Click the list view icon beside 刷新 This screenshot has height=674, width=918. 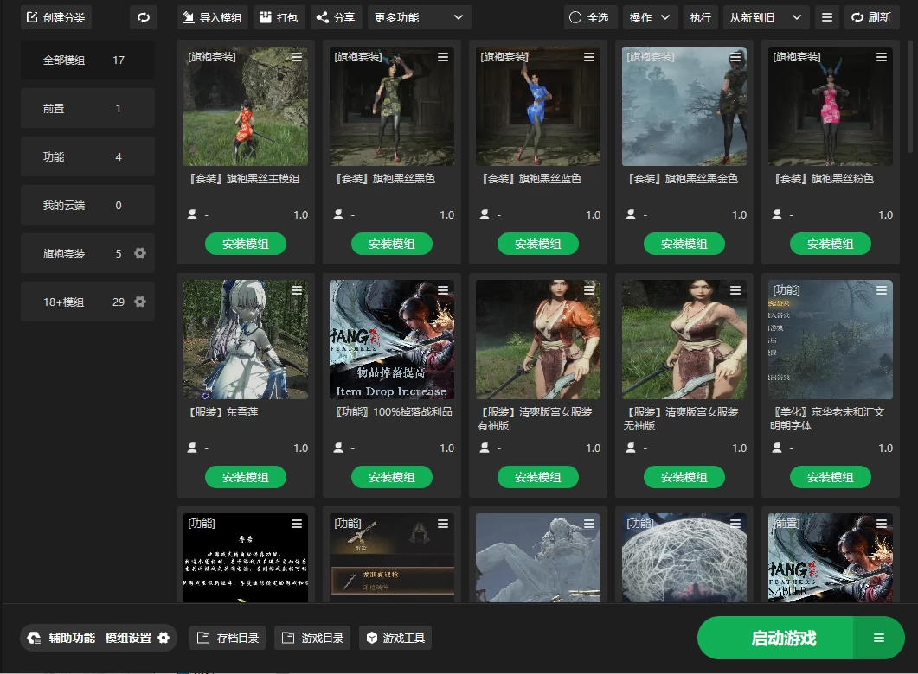pyautogui.click(x=826, y=17)
